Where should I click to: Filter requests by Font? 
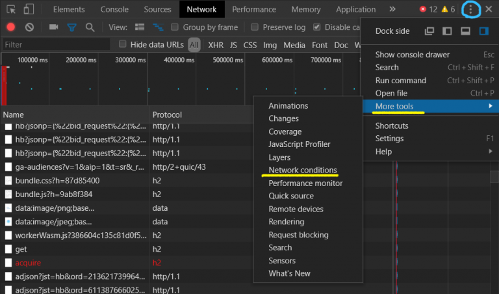(x=320, y=46)
